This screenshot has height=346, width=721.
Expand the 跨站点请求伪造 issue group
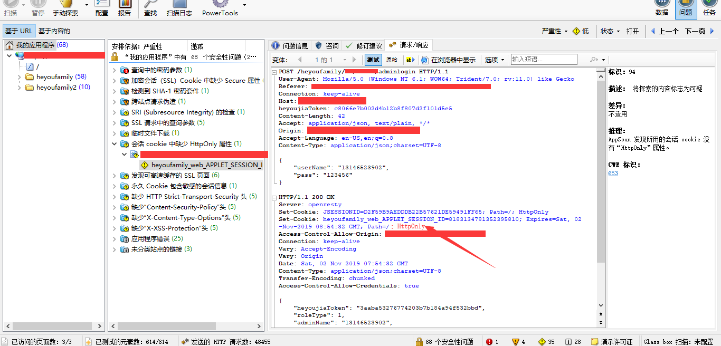tap(116, 102)
